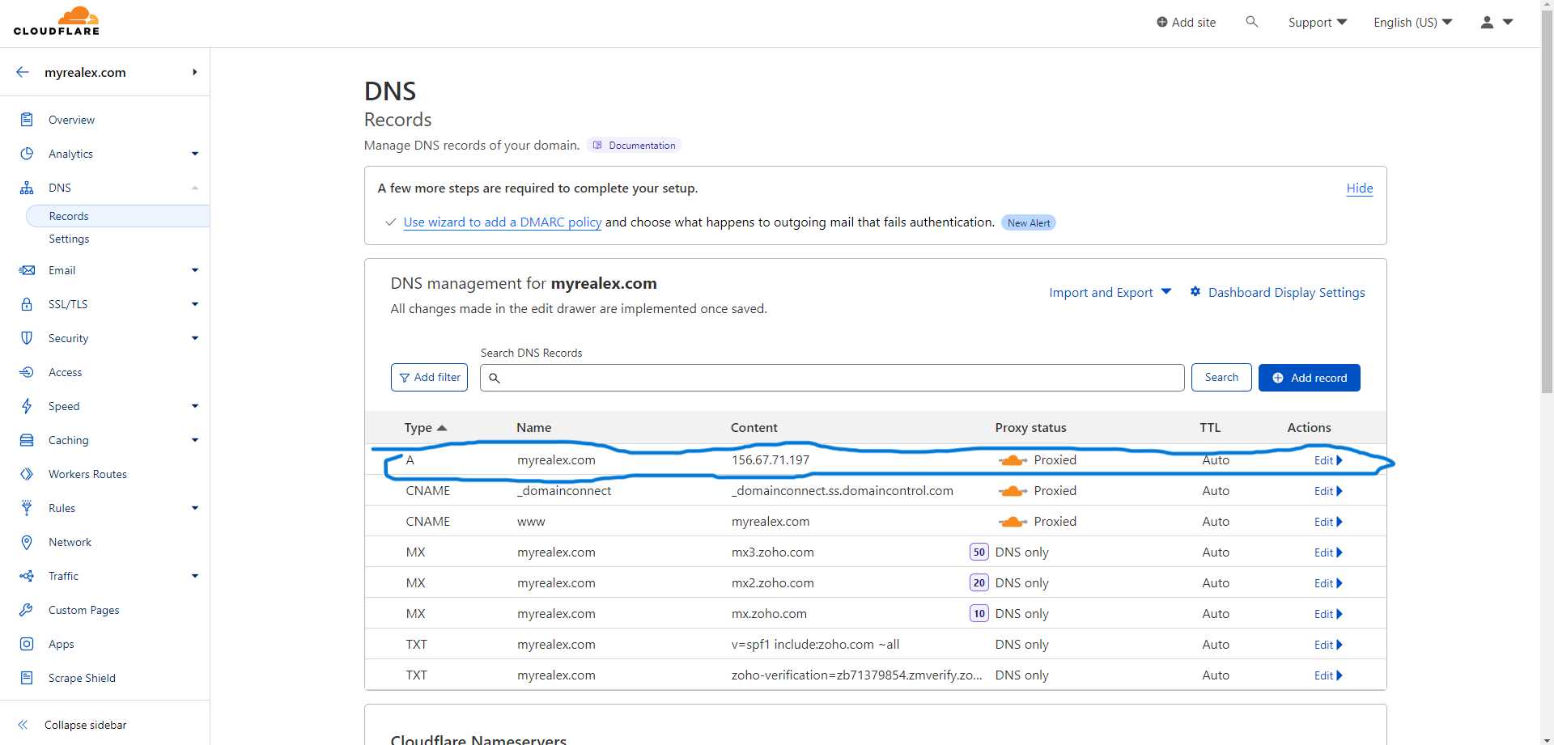
Task: Expand the Analytics submenu arrow
Action: click(195, 154)
